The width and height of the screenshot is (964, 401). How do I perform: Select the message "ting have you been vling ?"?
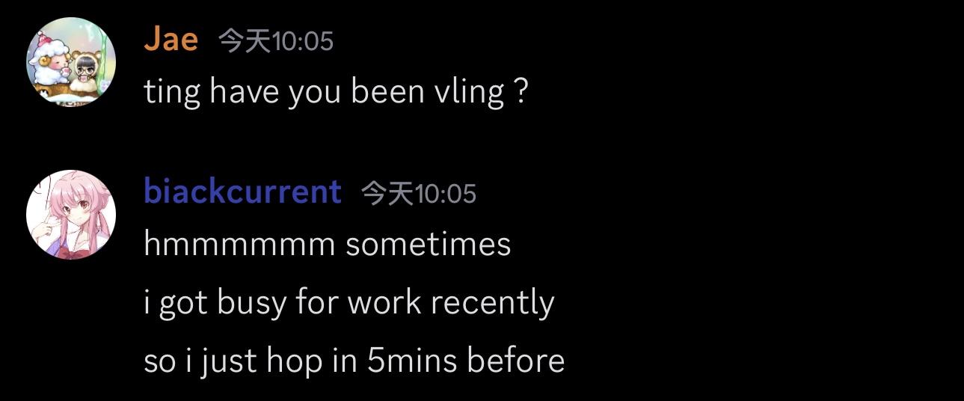pyautogui.click(x=336, y=93)
